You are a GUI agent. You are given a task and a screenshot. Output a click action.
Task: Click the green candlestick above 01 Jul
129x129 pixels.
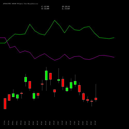click(26, 79)
